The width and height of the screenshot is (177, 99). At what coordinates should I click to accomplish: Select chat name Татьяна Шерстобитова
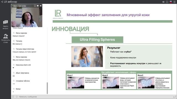(x=25, y=49)
